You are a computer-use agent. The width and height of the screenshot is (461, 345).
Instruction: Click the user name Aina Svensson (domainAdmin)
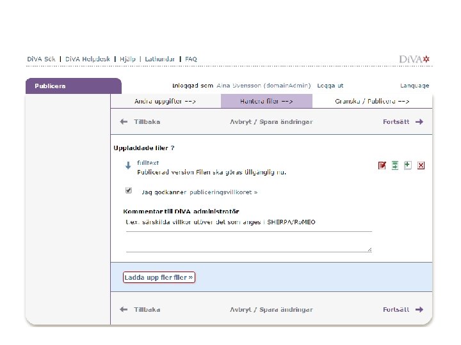(263, 86)
